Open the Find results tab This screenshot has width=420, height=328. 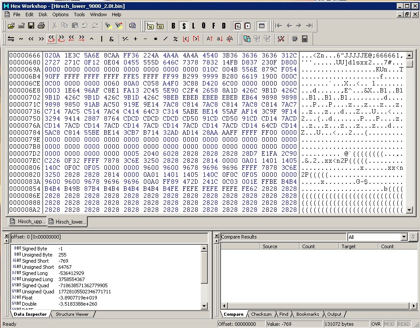[284, 314]
